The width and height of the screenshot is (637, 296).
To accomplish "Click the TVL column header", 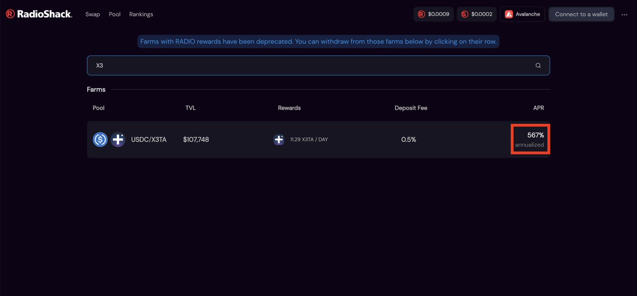I will pos(191,108).
